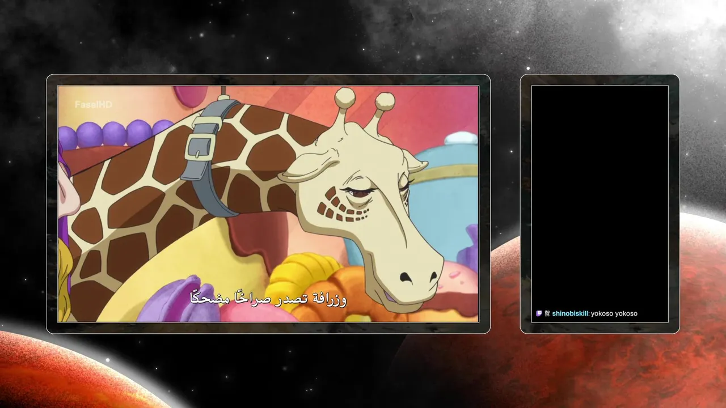This screenshot has height=408, width=726.
Task: Select the chat message 'yokoso yokoso'
Action: pyautogui.click(x=614, y=313)
